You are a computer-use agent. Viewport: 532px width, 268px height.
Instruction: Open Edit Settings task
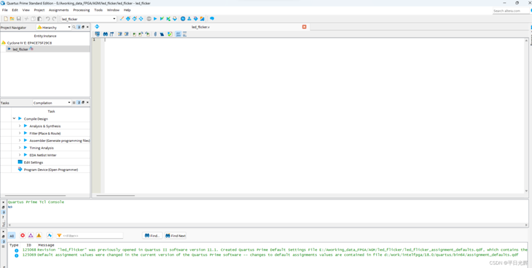(33, 162)
